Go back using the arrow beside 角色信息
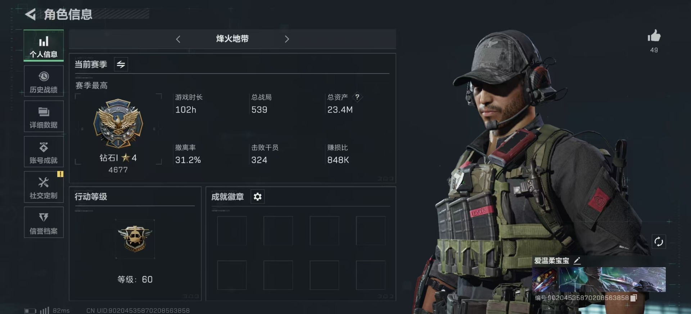Image resolution: width=691 pixels, height=314 pixels. point(30,14)
